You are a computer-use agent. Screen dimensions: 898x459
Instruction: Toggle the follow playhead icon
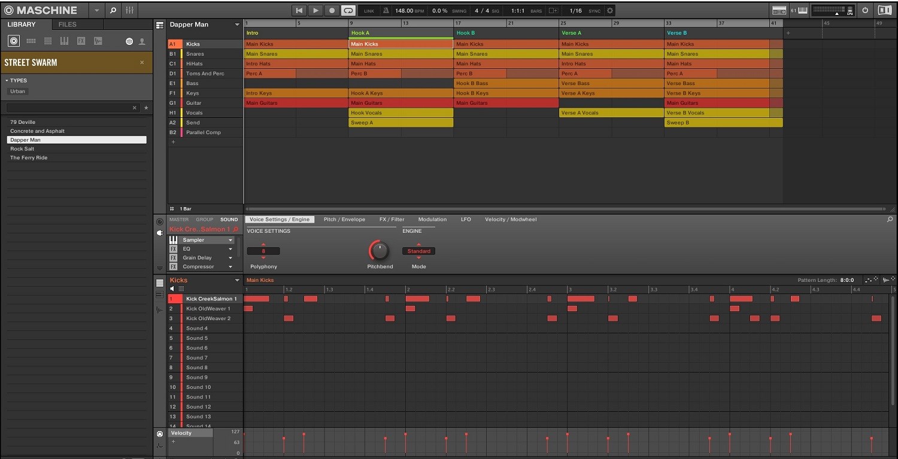click(x=553, y=10)
